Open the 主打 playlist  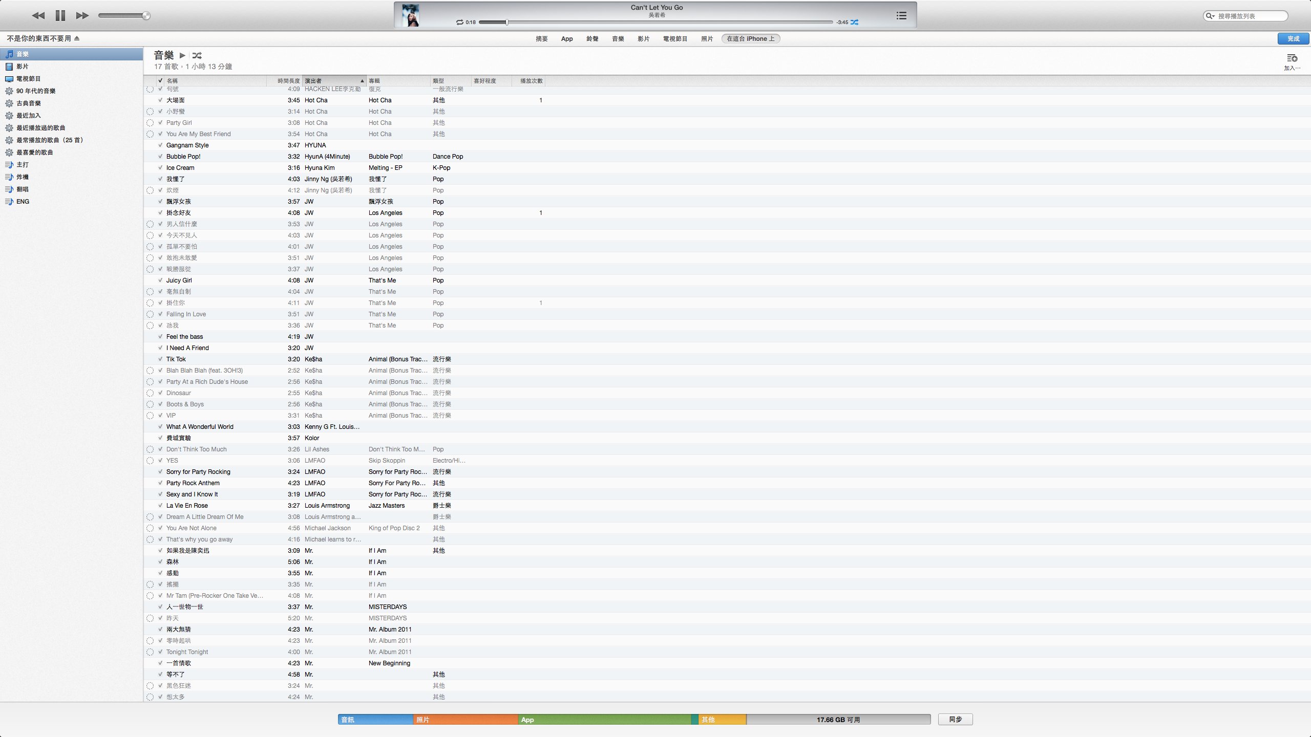tap(71, 165)
